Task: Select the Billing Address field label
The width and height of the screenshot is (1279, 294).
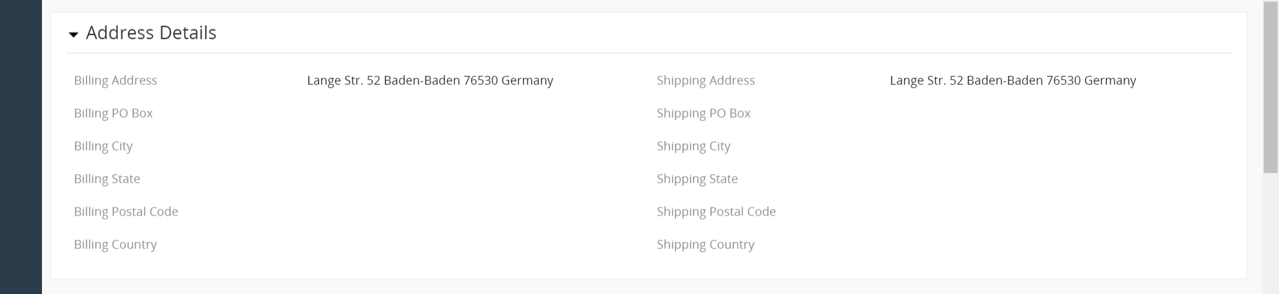Action: tap(115, 80)
